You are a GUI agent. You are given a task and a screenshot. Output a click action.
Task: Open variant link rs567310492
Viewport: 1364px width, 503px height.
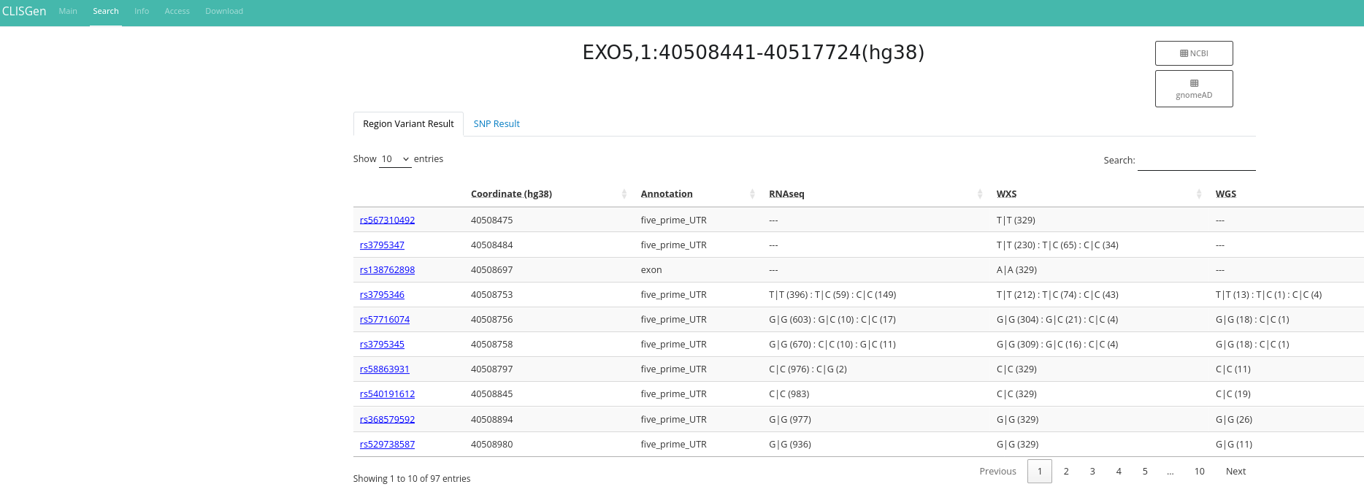[x=387, y=220]
